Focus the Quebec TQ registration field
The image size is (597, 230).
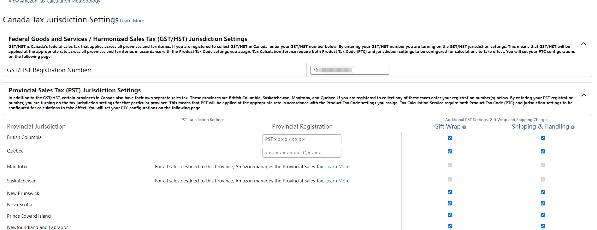point(302,153)
